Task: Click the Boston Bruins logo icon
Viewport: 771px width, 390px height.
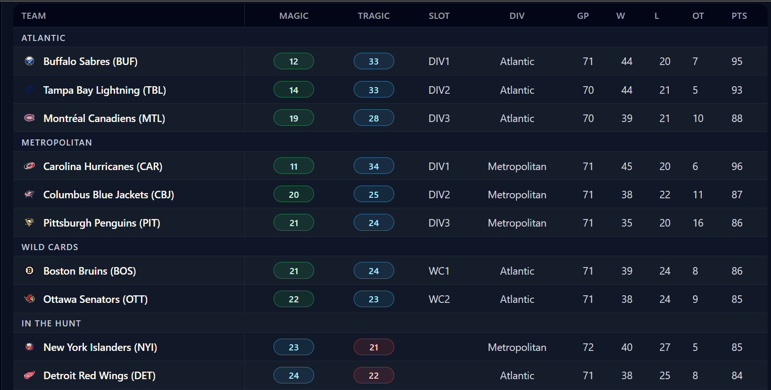Action: [x=30, y=270]
